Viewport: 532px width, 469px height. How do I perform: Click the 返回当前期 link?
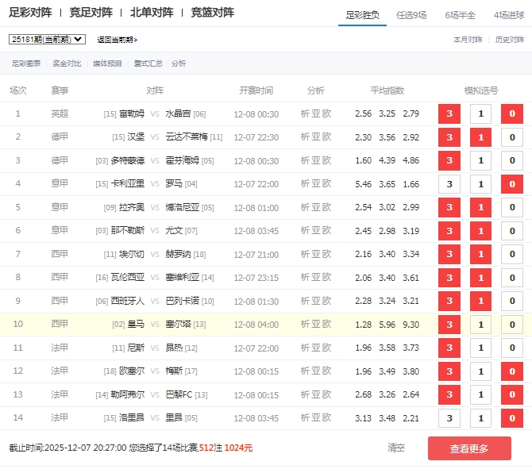click(117, 40)
